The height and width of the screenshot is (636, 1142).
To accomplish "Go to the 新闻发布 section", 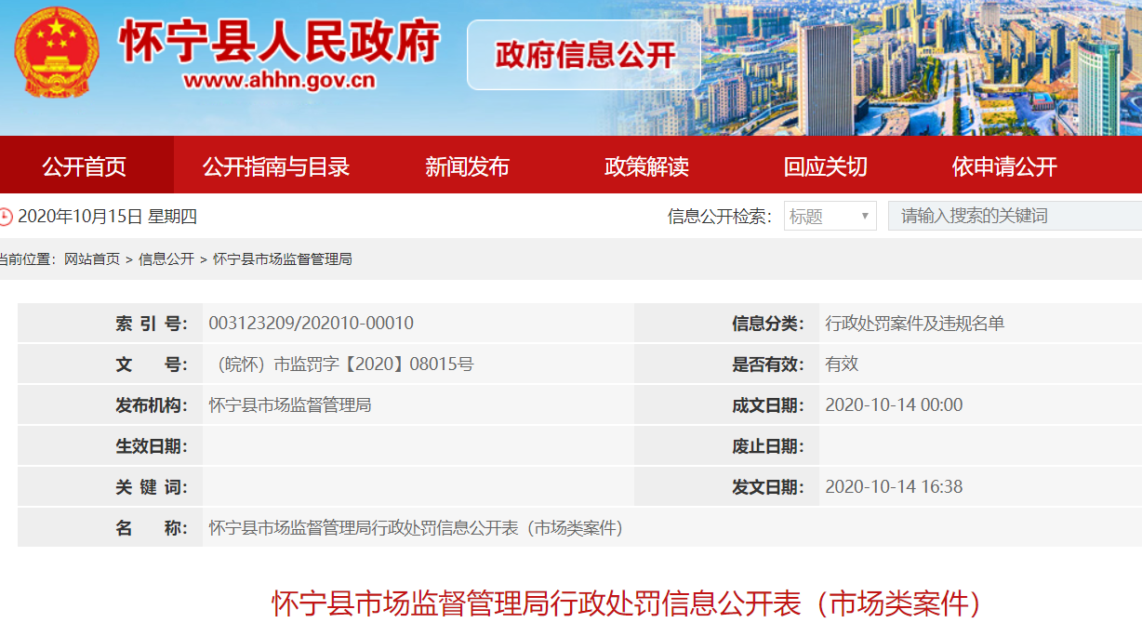I will pyautogui.click(x=468, y=166).
